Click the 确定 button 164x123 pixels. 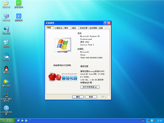pos(78,97)
